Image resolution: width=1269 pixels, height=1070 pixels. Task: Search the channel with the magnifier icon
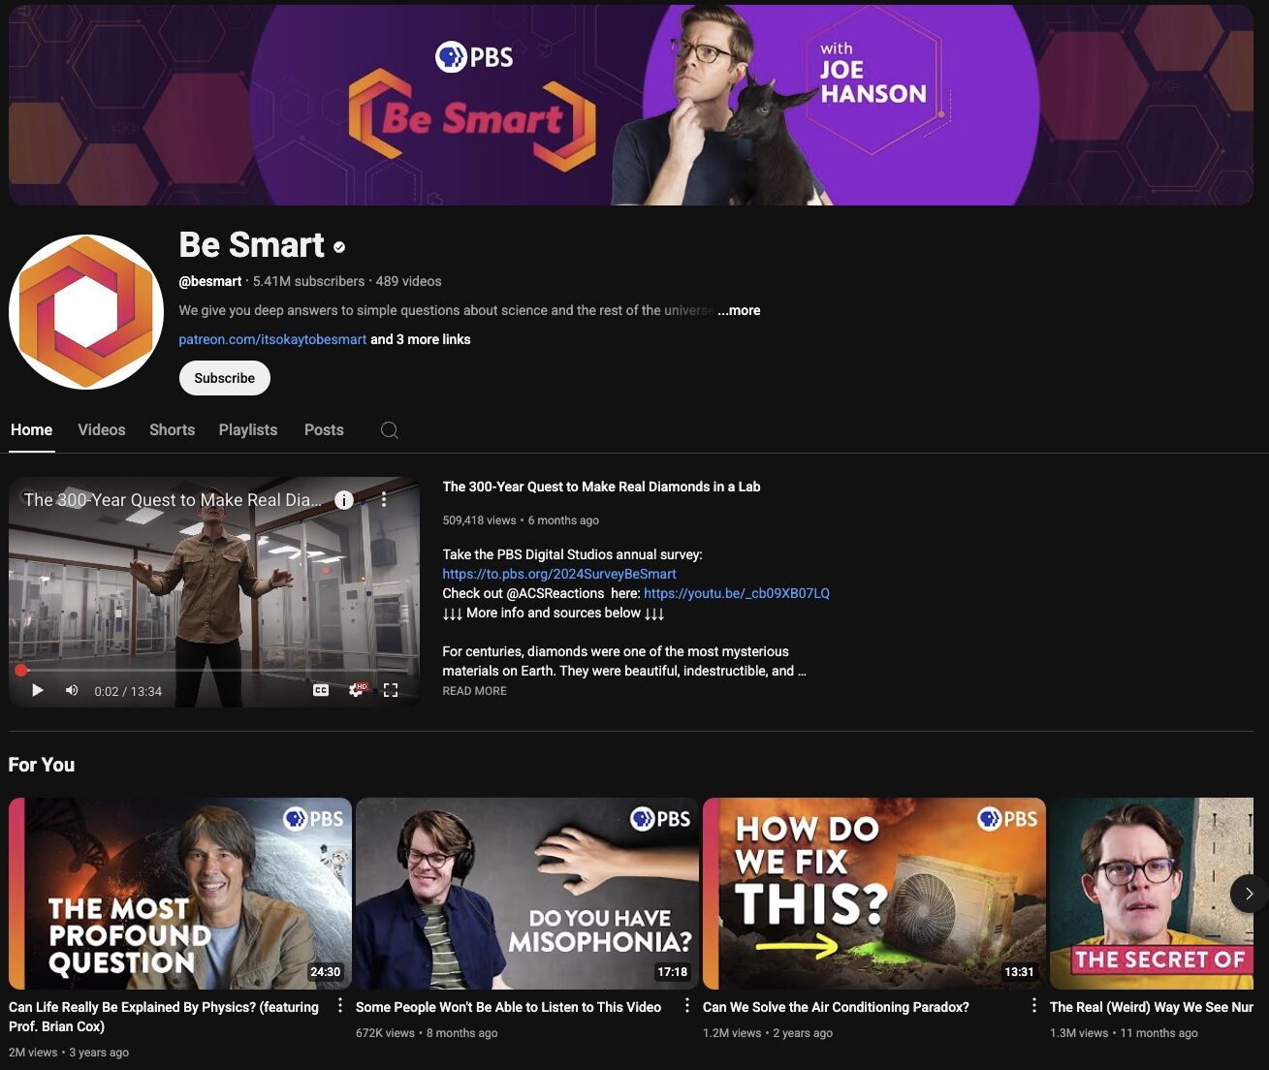(389, 430)
